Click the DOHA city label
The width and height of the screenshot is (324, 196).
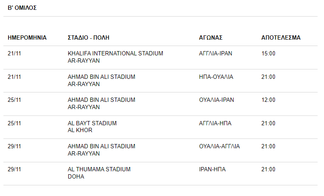(x=76, y=176)
